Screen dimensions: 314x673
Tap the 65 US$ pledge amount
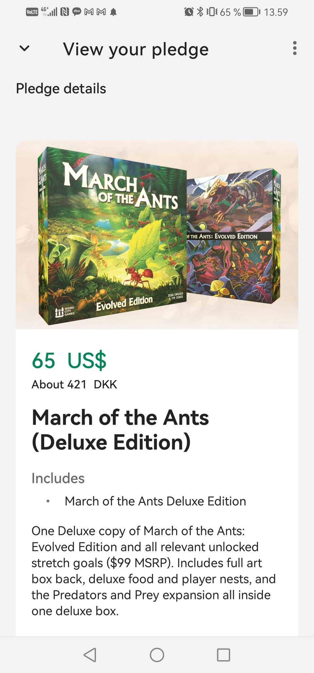pos(69,360)
